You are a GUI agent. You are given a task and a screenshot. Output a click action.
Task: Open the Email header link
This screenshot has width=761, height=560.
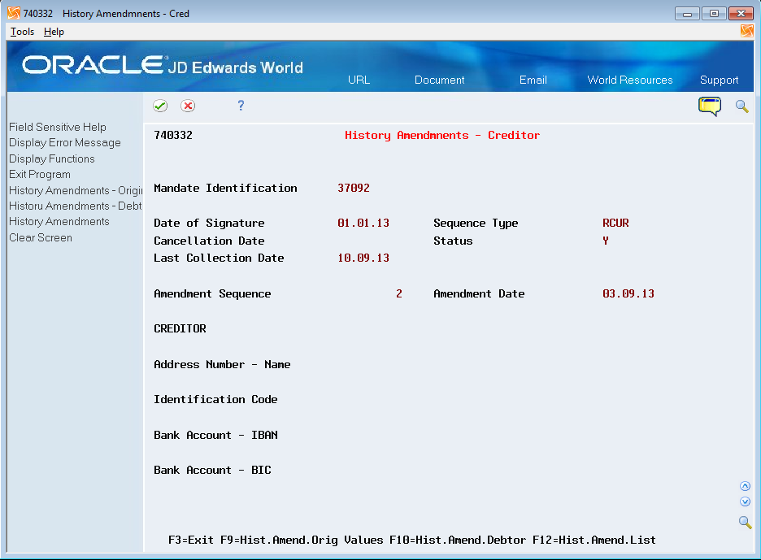click(533, 80)
